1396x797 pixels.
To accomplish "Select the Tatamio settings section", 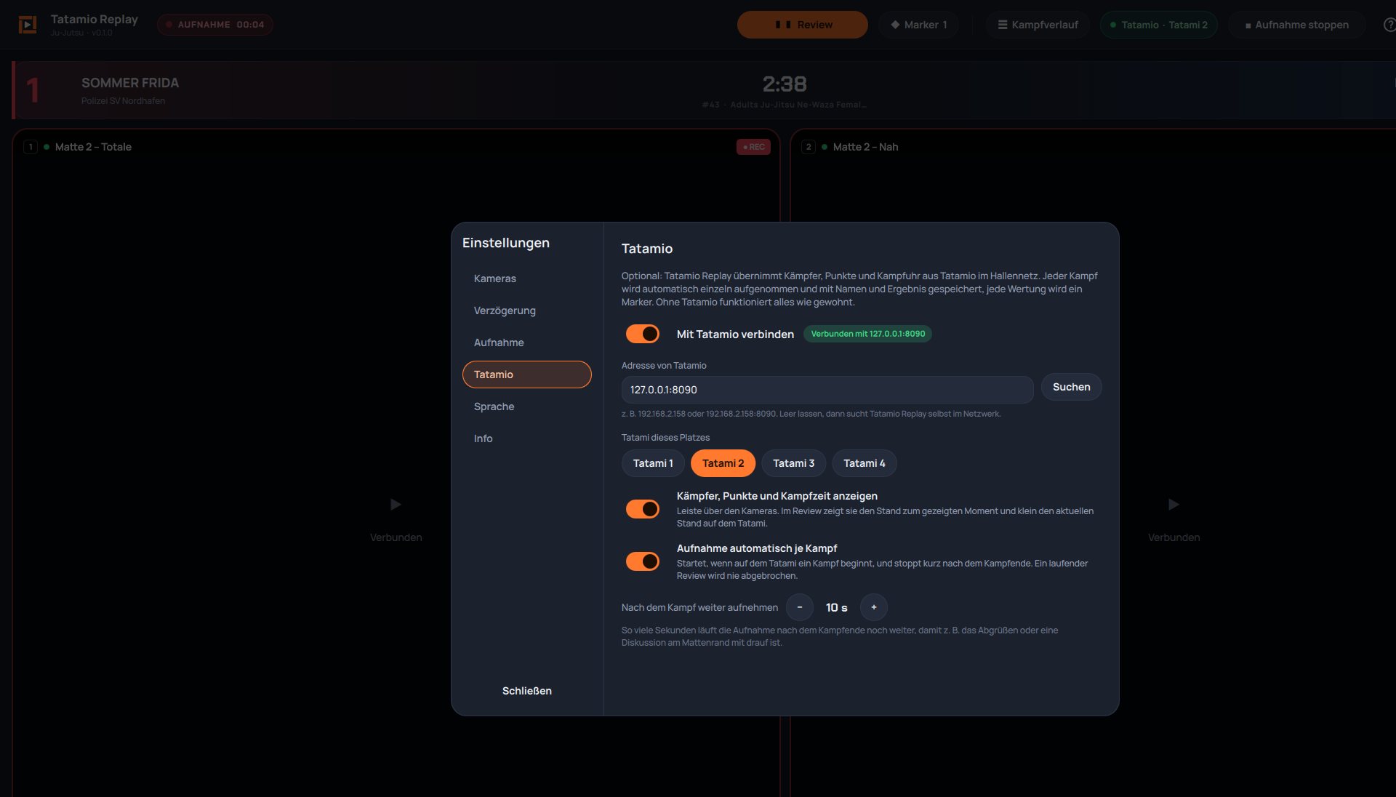I will (527, 375).
